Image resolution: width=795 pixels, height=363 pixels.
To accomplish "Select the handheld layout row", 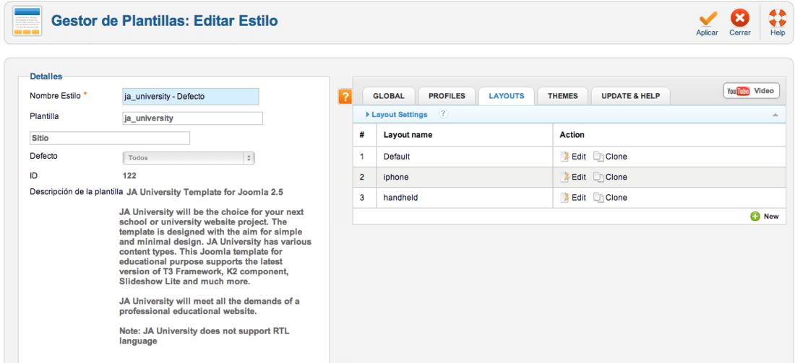I will tap(569, 198).
